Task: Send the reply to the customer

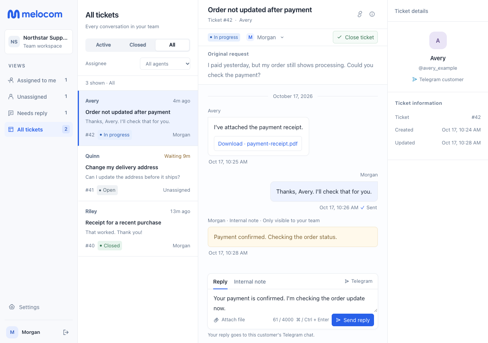Action: (x=353, y=320)
